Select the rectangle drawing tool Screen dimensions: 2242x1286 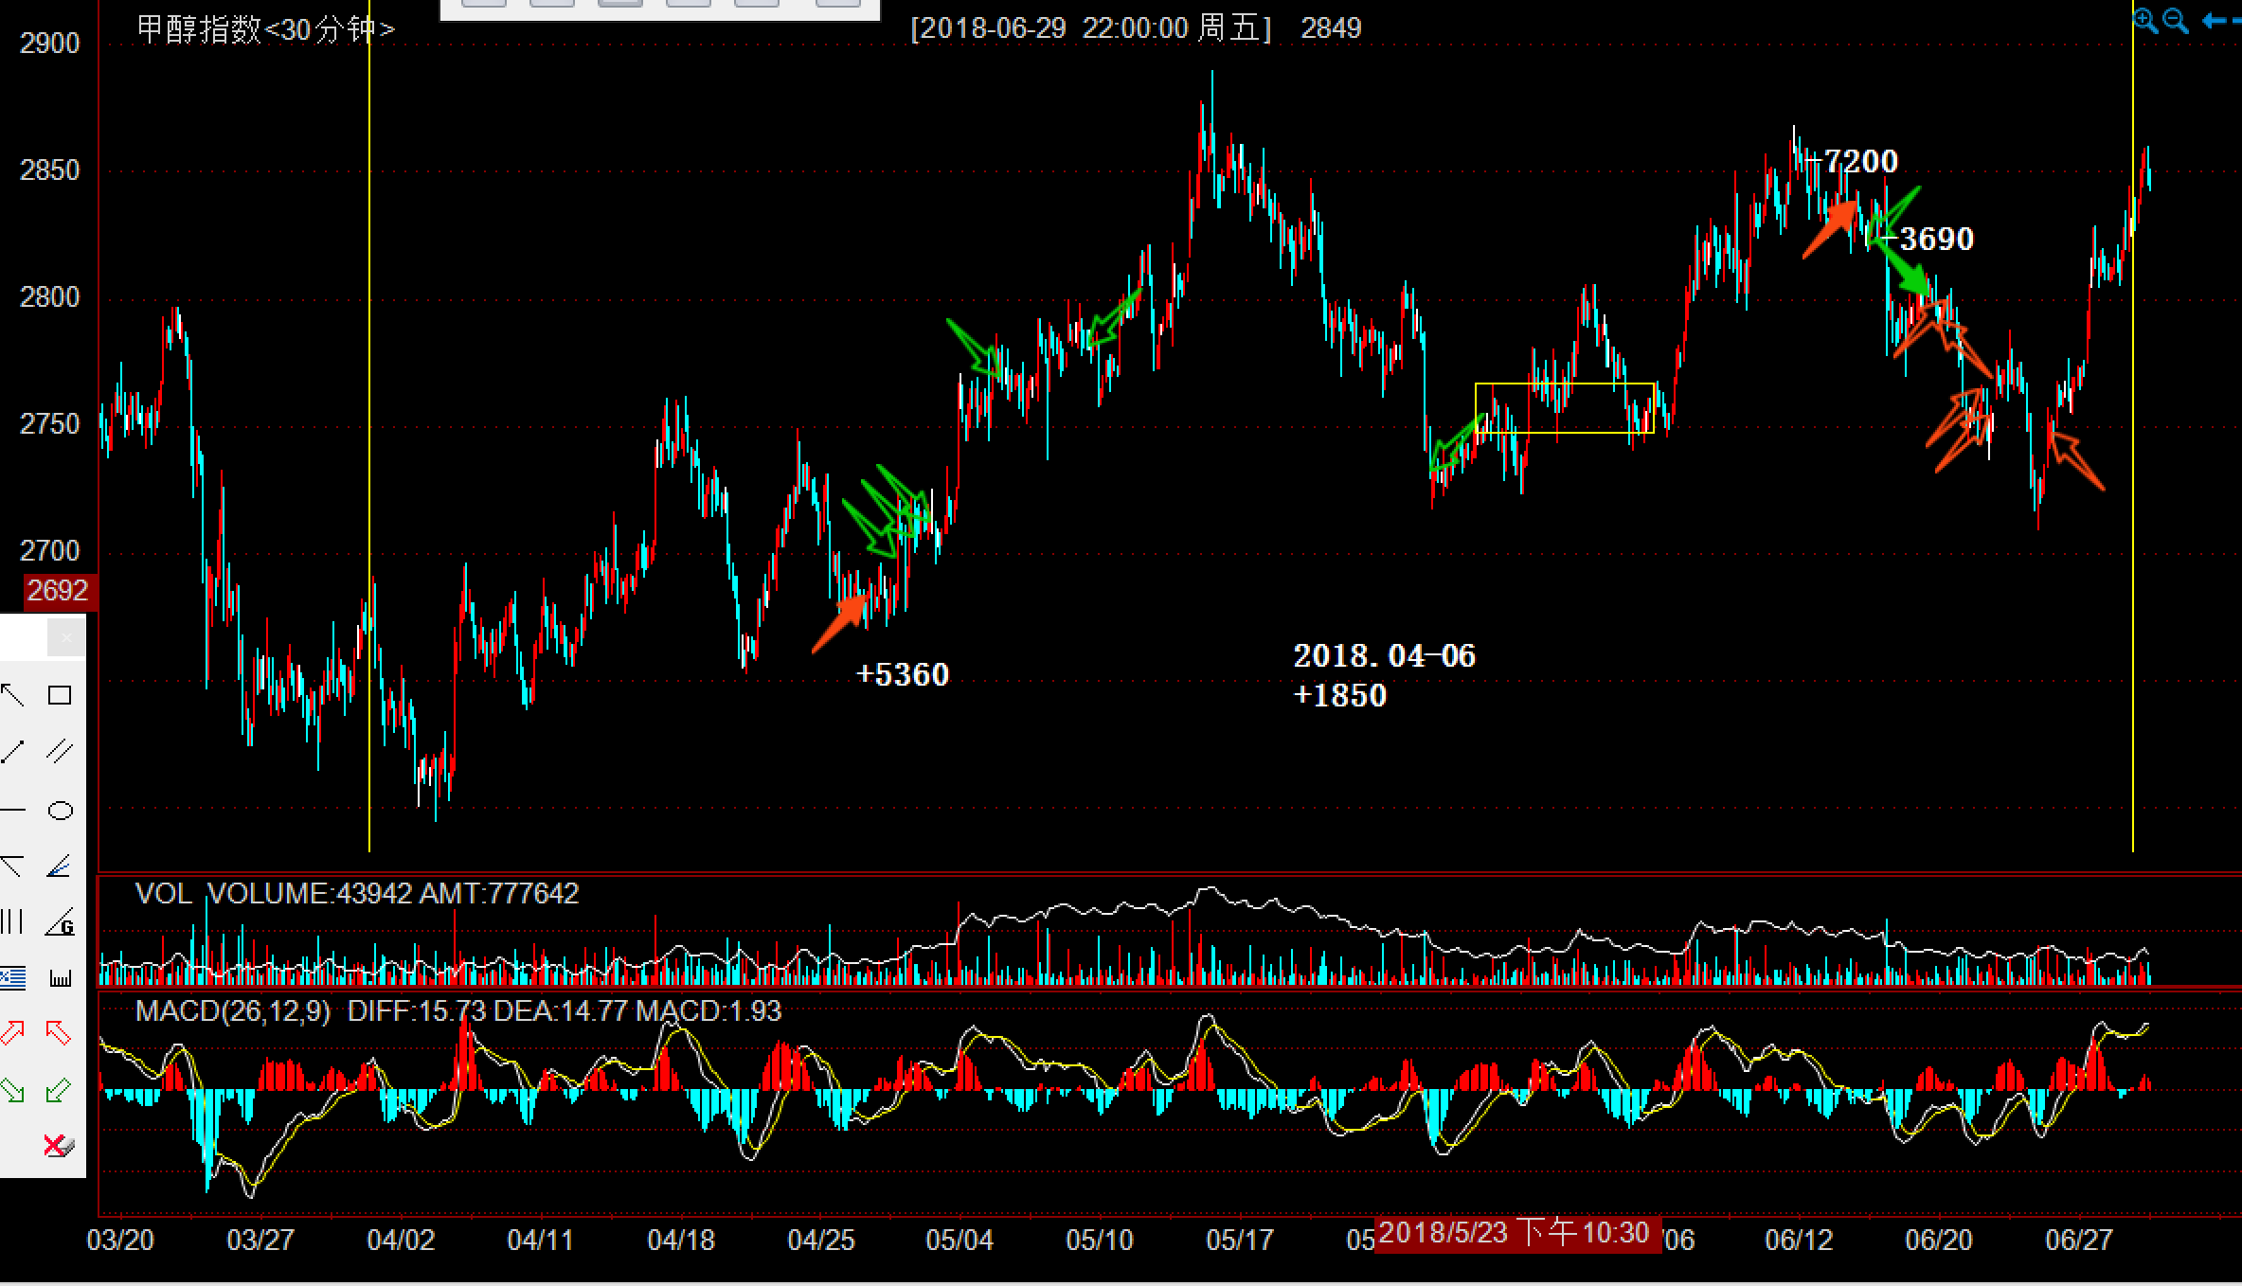click(x=60, y=695)
